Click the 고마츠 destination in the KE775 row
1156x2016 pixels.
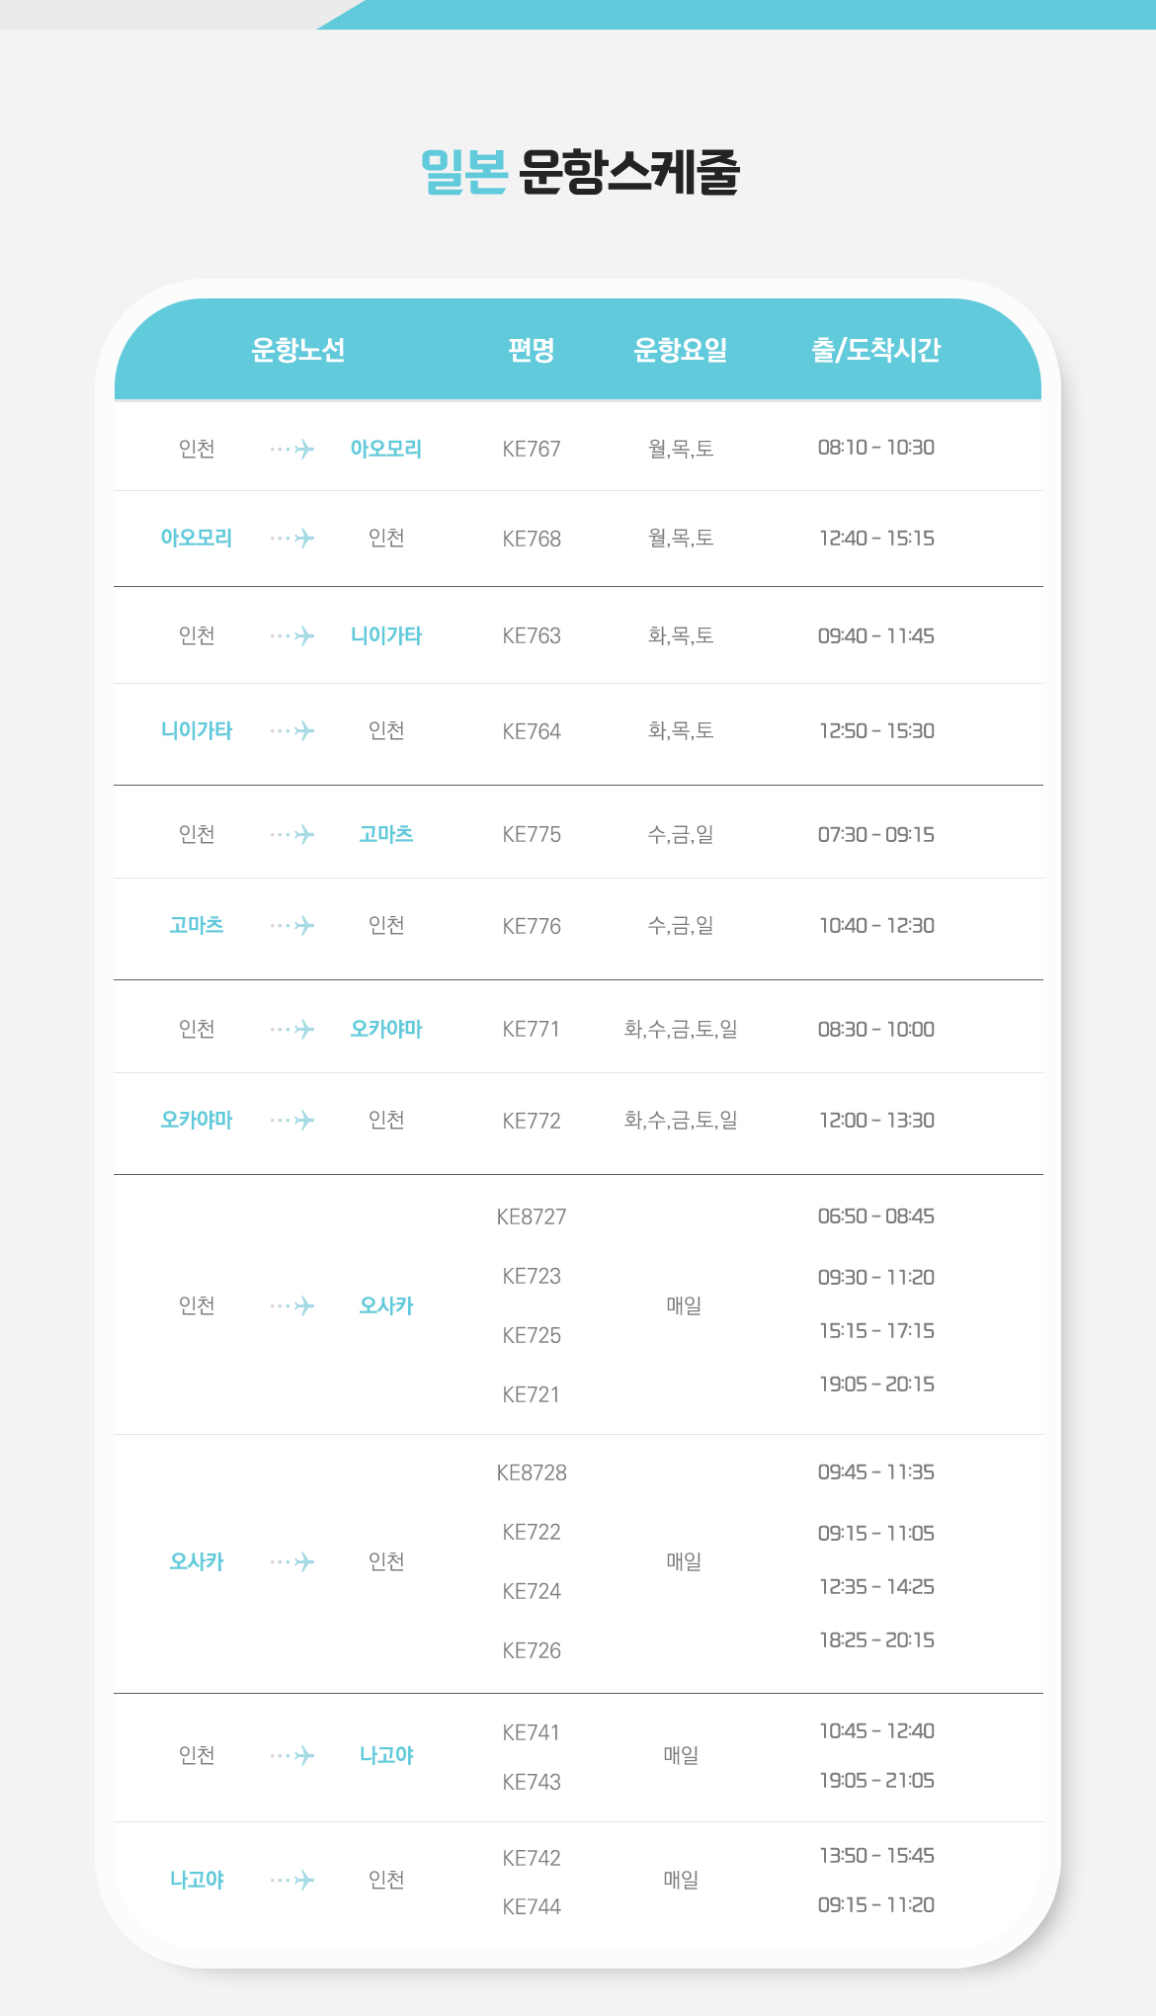click(x=386, y=834)
